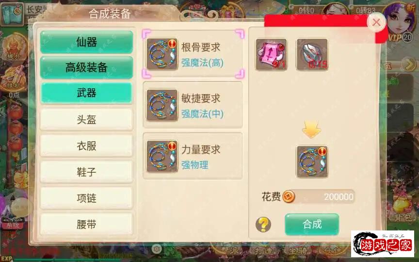Click the green 合成 button

pyautogui.click(x=312, y=224)
